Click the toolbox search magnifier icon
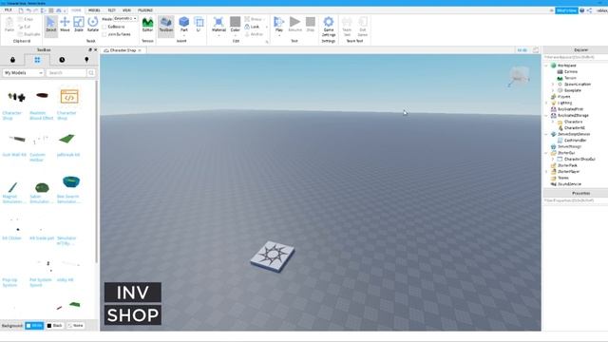This screenshot has width=608, height=342. (91, 73)
